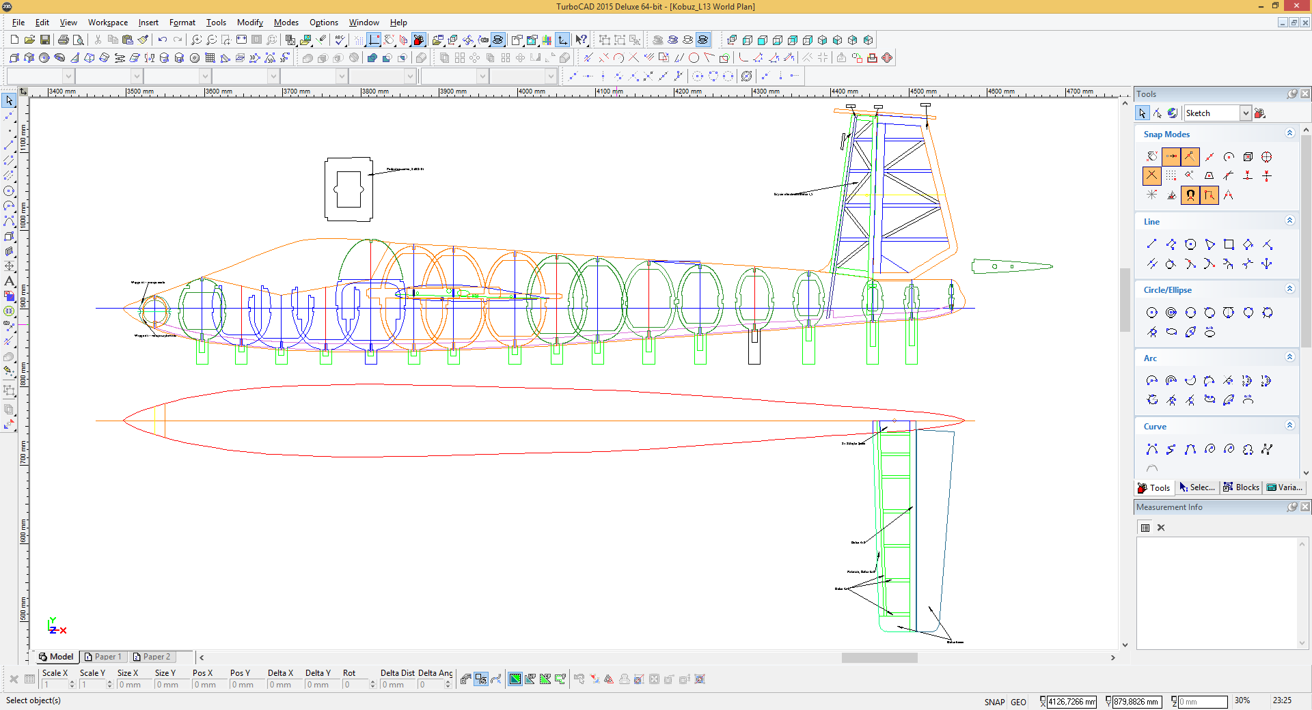The height and width of the screenshot is (710, 1312).
Task: Choose the first Arc Center and Radius tool
Action: tap(1151, 381)
